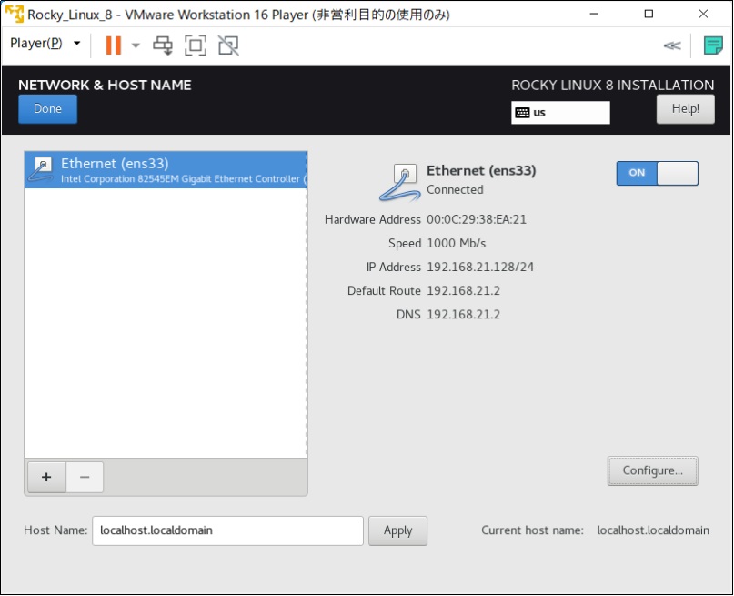Collapse the toolbar with the double-chevron
734x596 pixels.
click(x=671, y=45)
